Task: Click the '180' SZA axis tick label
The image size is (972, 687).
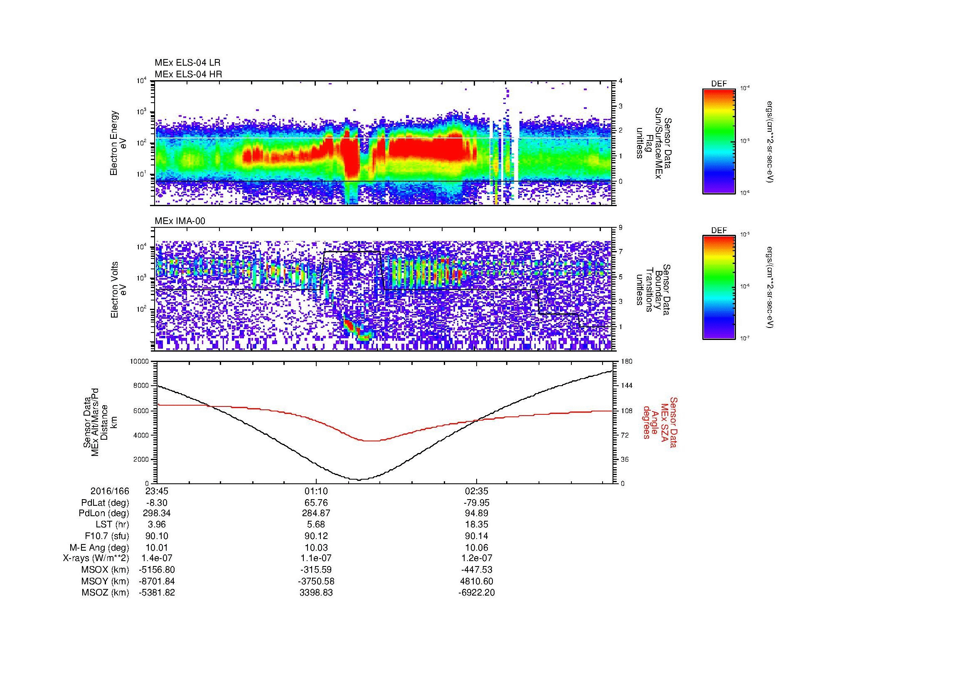Action: point(627,362)
